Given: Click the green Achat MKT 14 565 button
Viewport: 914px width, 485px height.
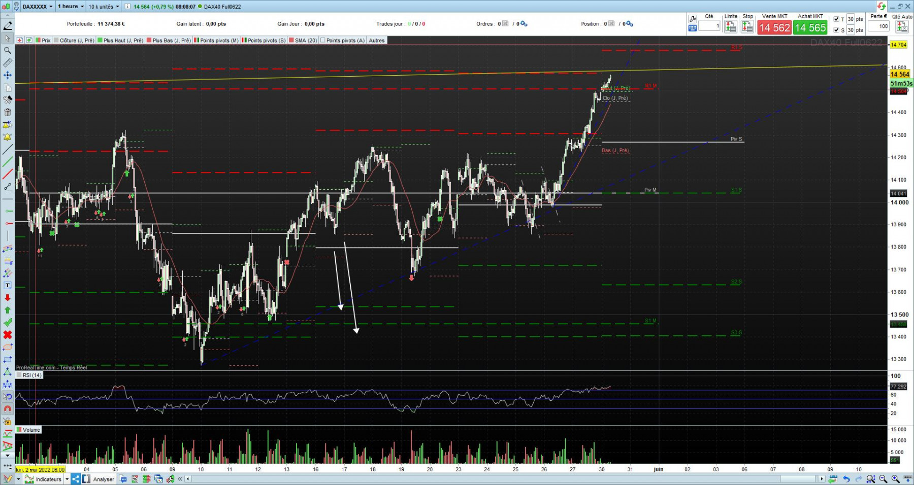Looking at the screenshot, I should pyautogui.click(x=810, y=27).
